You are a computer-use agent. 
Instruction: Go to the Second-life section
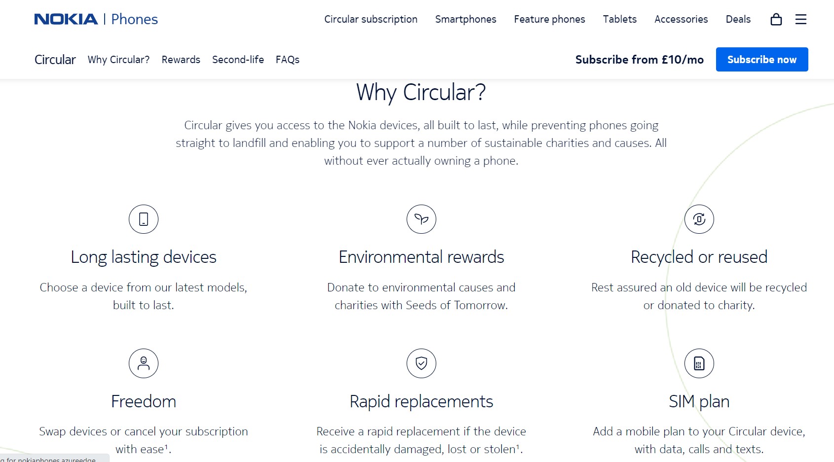point(238,60)
